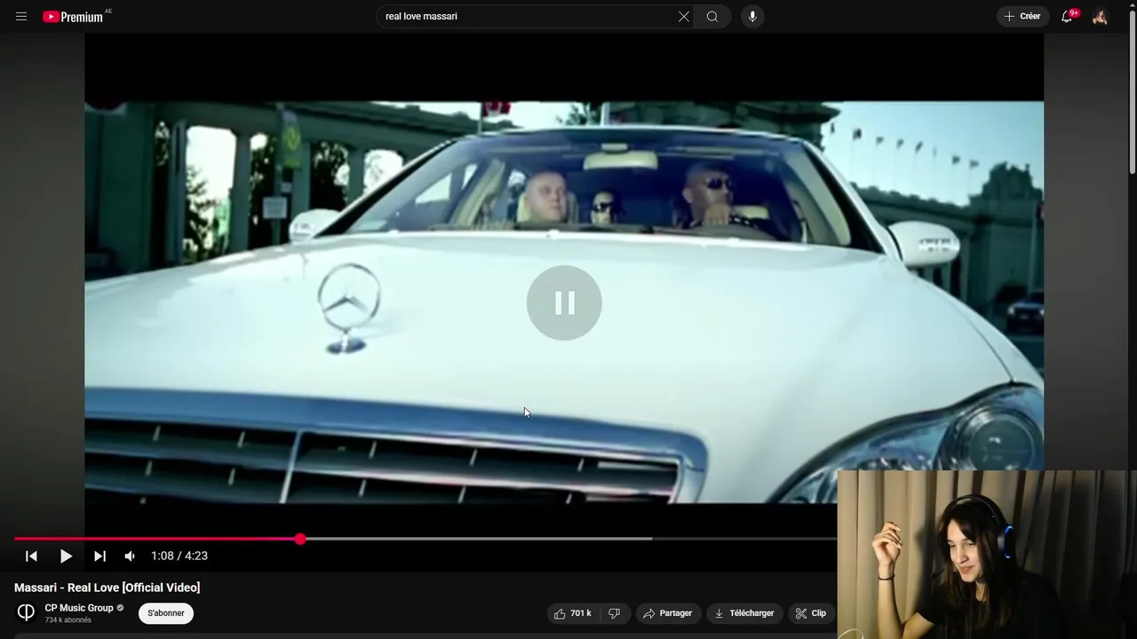Open the CP Music Group channel avatar

pos(26,612)
